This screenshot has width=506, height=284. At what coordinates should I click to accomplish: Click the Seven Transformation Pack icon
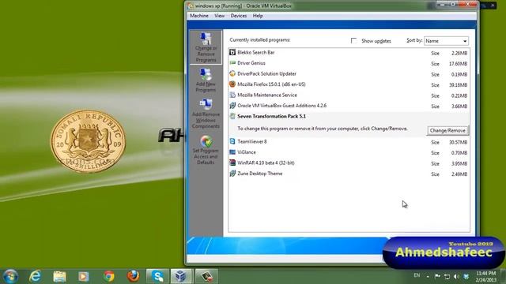point(232,116)
